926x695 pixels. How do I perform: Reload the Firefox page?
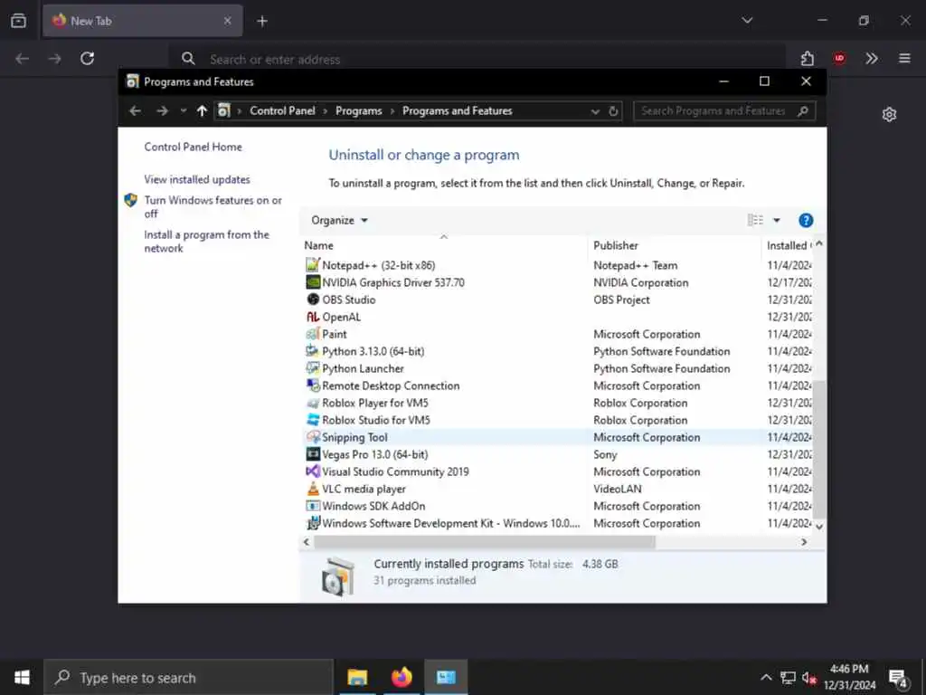[88, 59]
